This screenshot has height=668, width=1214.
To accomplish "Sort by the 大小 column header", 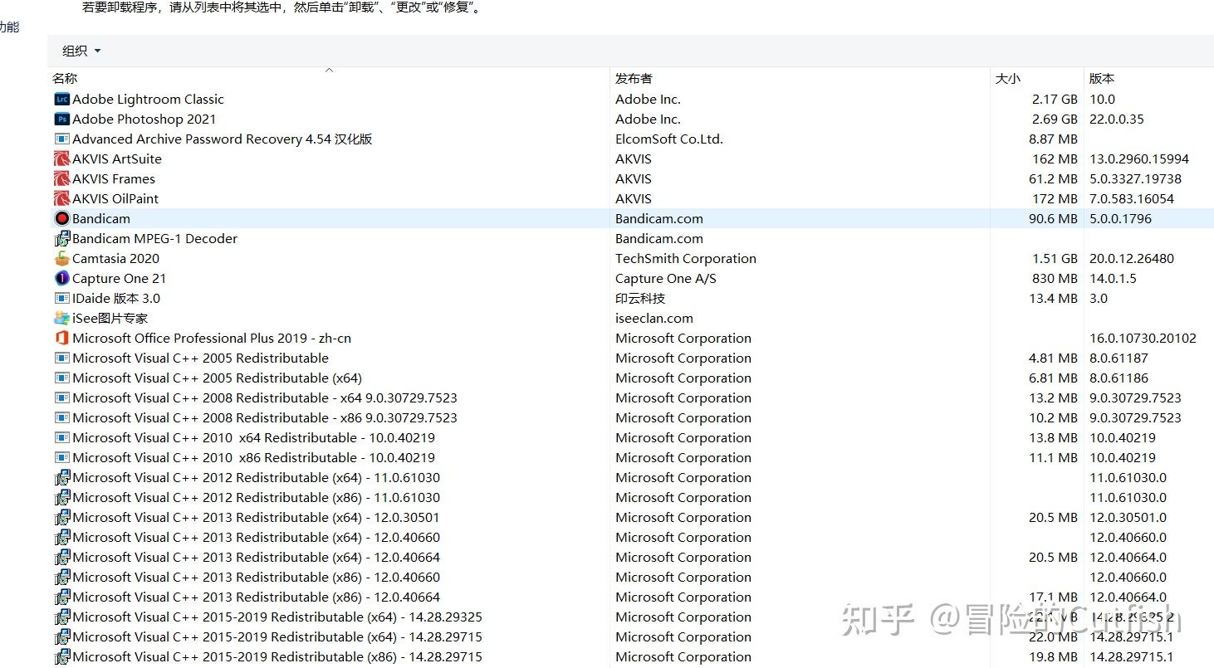I will point(1007,78).
